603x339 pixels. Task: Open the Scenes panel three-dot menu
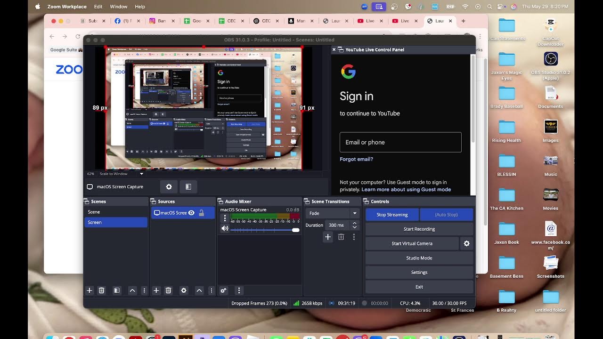coord(144,291)
